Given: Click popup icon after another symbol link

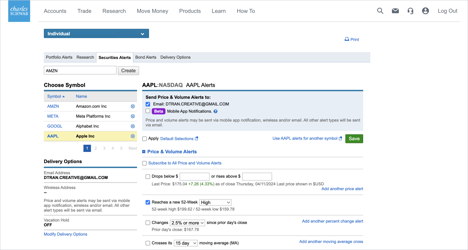Looking at the screenshot, I should pos(341,139).
